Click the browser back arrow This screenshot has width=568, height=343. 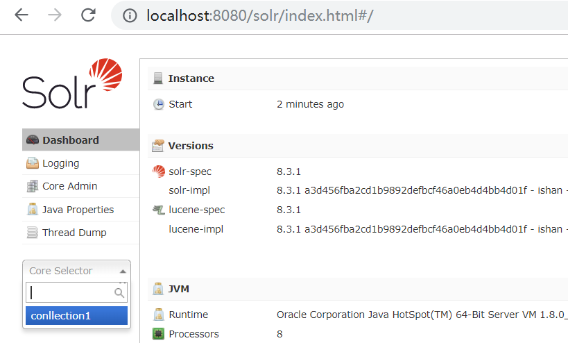[x=21, y=15]
